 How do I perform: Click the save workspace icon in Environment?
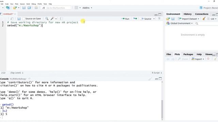point(173,19)
